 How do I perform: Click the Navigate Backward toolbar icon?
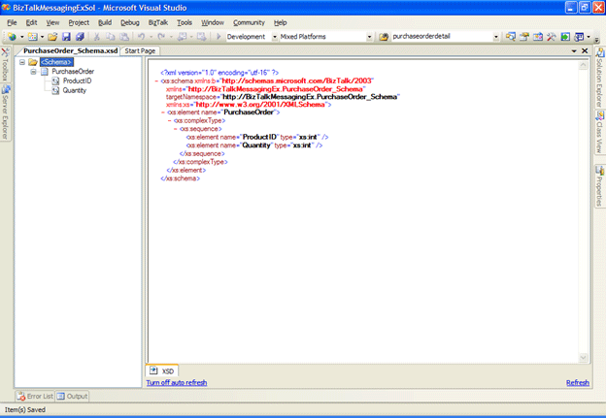(x=182, y=37)
